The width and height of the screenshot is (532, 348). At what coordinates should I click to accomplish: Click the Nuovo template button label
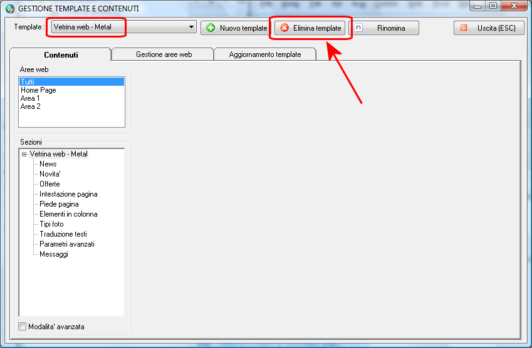click(x=243, y=28)
